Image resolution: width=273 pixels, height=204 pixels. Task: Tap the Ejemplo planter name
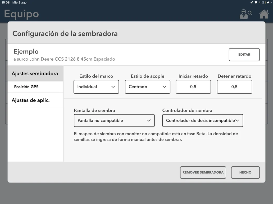pos(26,51)
